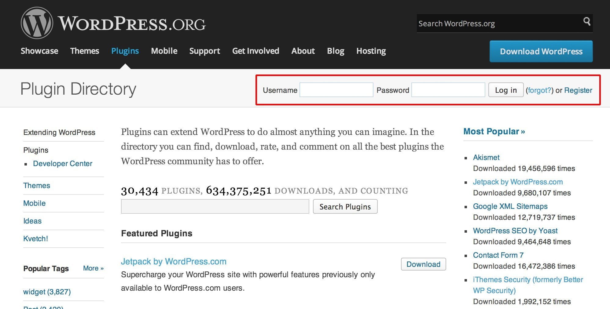Open the Themes sidebar link
610x309 pixels.
point(37,186)
